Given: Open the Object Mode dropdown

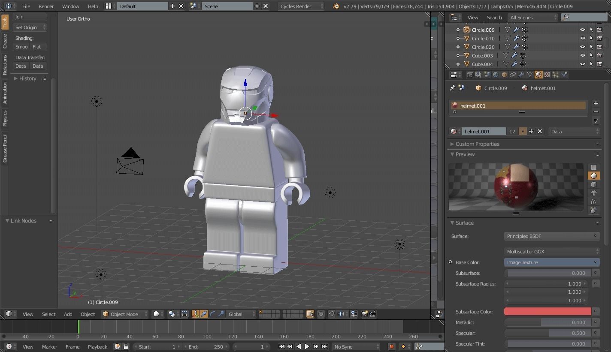Looking at the screenshot, I should (x=124, y=314).
